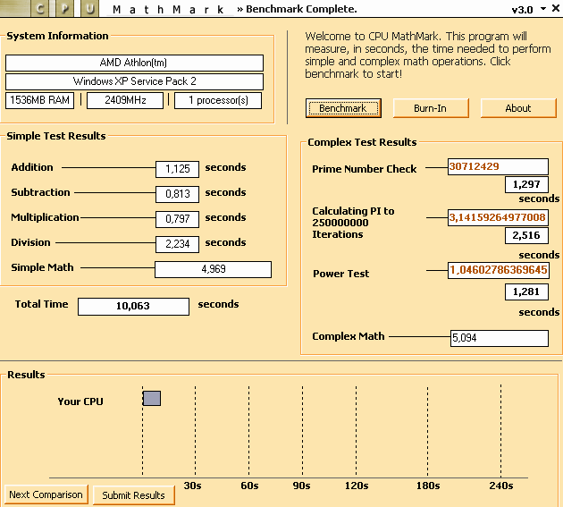Click the 'U' logo tile
Screen dimensions: 563x507
[x=88, y=9]
